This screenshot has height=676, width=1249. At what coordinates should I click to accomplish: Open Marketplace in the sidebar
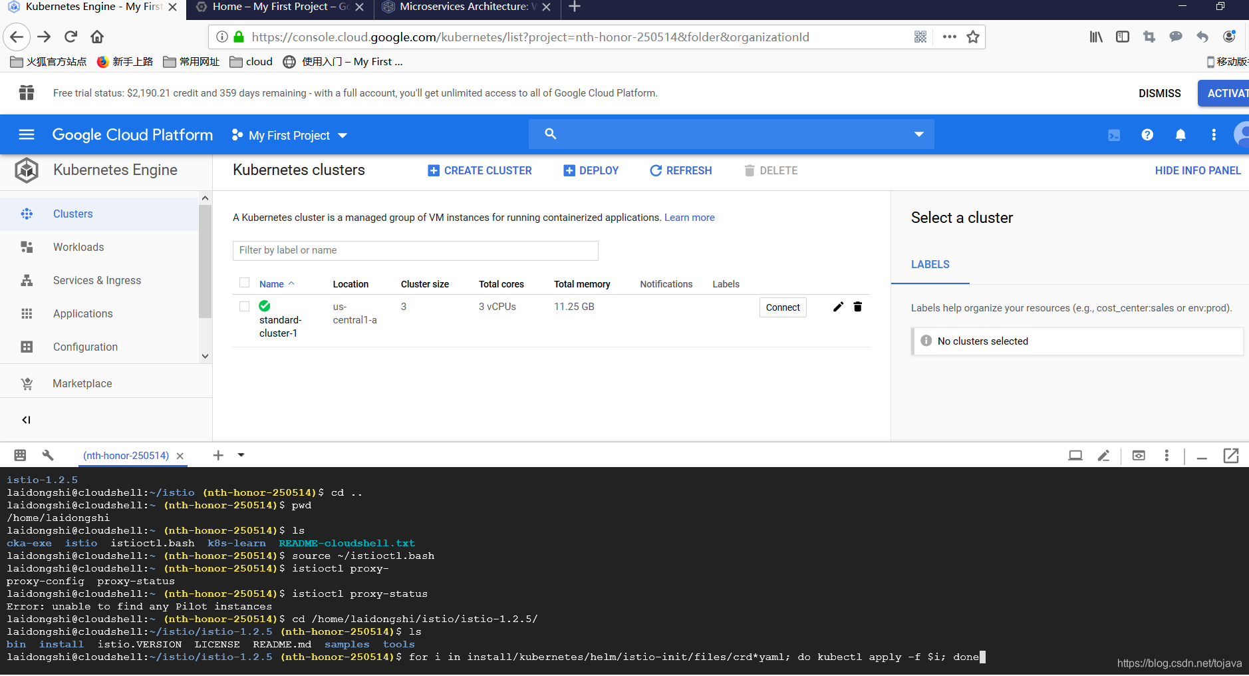click(106, 384)
